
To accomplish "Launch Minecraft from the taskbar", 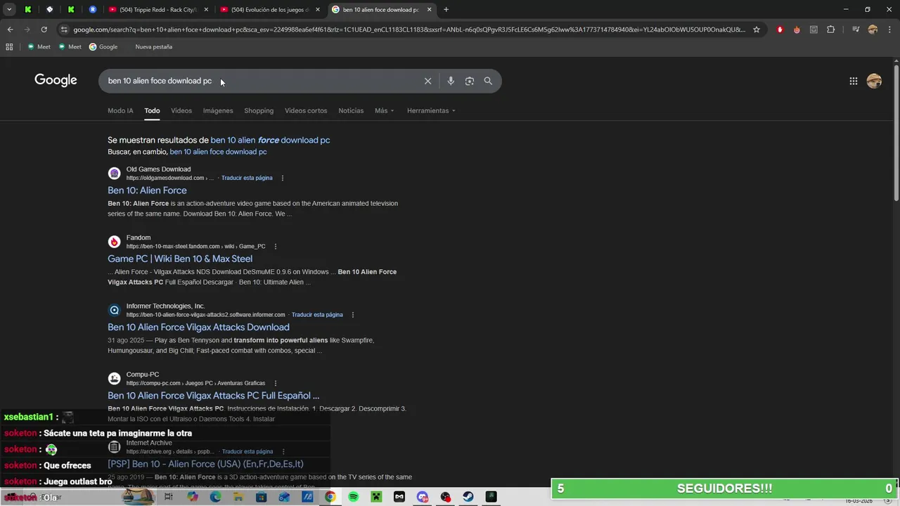I will [376, 497].
